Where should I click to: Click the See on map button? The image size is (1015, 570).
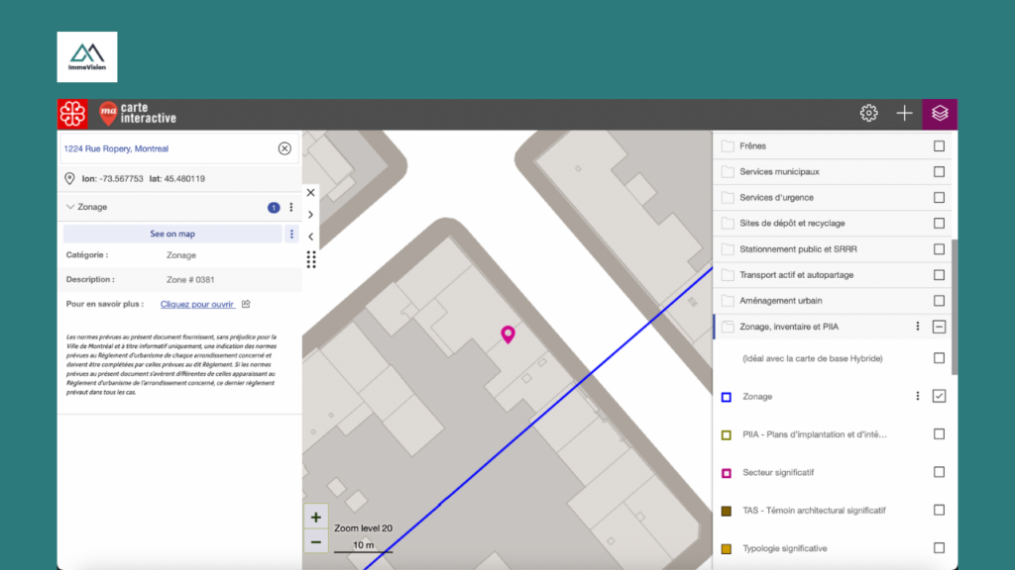[x=172, y=235]
